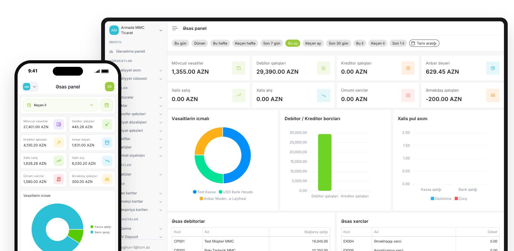This screenshot has height=251, width=514.
Task: Click the Tarix aralığı date range button
Action: [424, 43]
